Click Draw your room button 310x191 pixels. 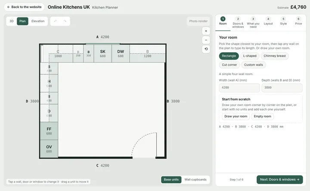[x=236, y=116]
